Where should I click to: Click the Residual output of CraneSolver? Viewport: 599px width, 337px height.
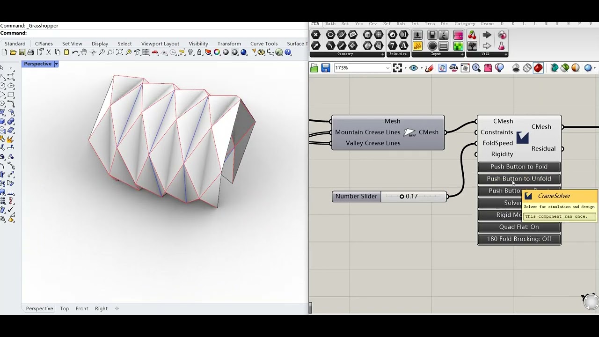pyautogui.click(x=543, y=149)
